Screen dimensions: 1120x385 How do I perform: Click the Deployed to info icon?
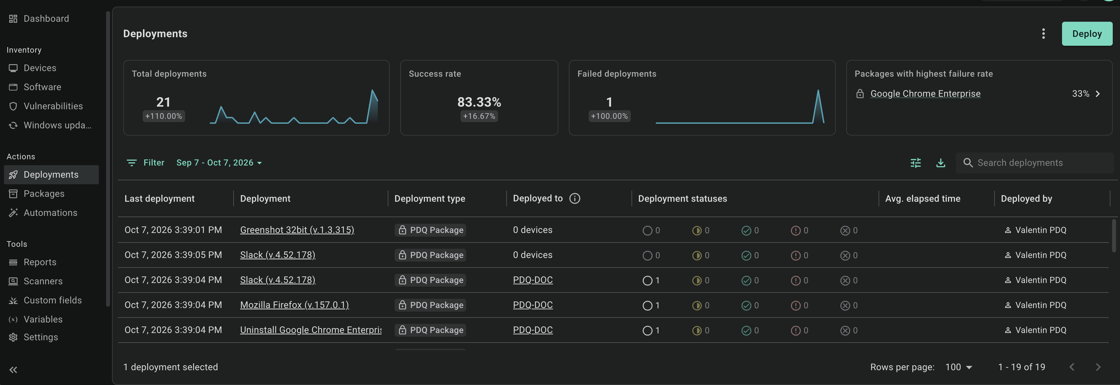574,198
